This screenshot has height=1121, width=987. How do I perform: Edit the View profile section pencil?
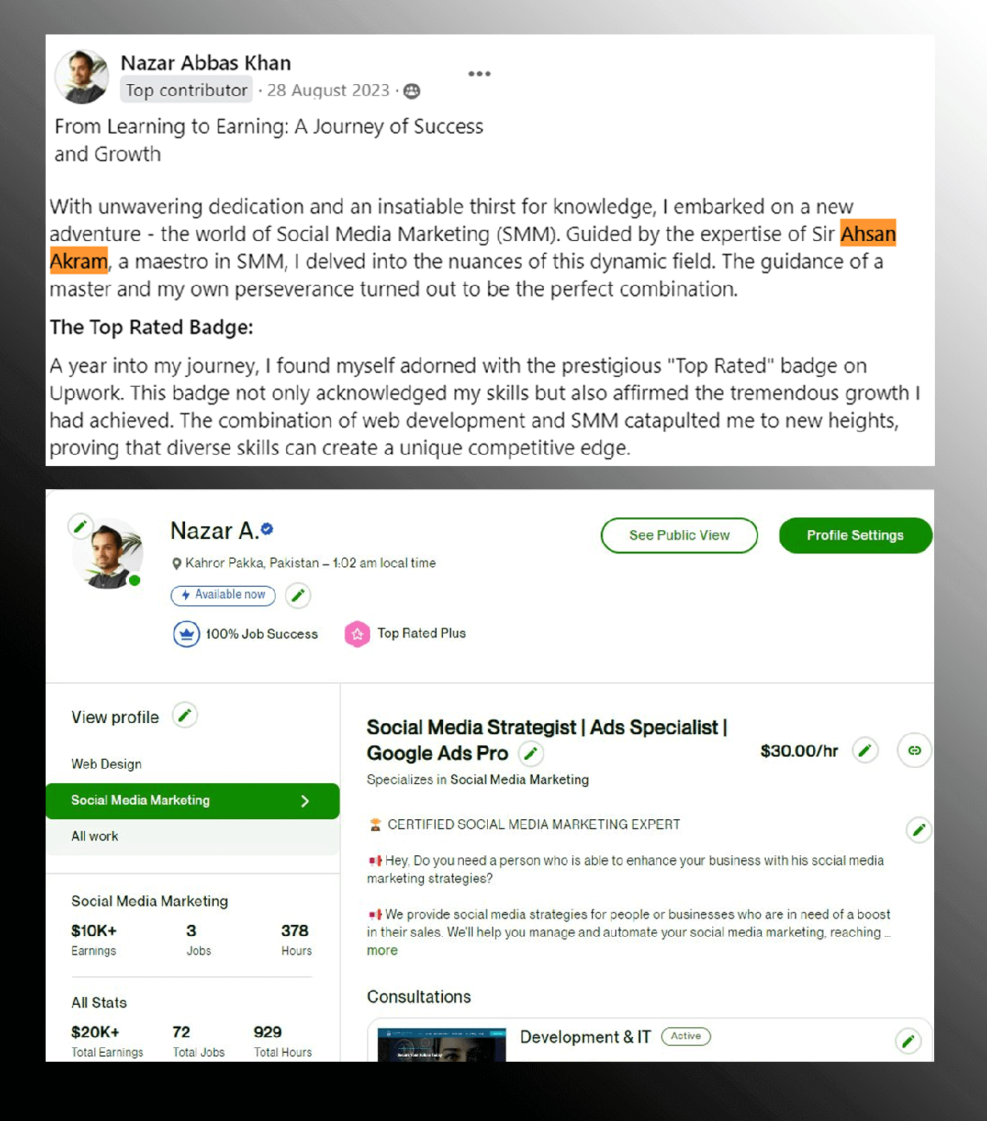point(185,715)
